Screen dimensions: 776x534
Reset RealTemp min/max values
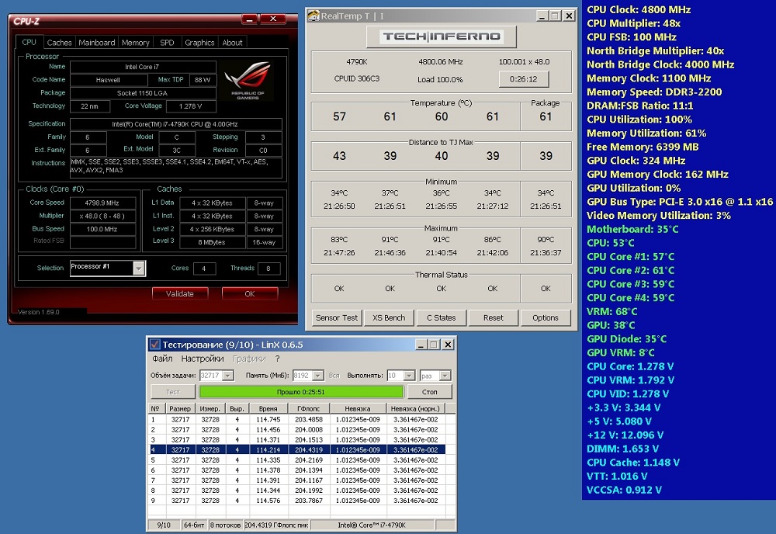493,317
